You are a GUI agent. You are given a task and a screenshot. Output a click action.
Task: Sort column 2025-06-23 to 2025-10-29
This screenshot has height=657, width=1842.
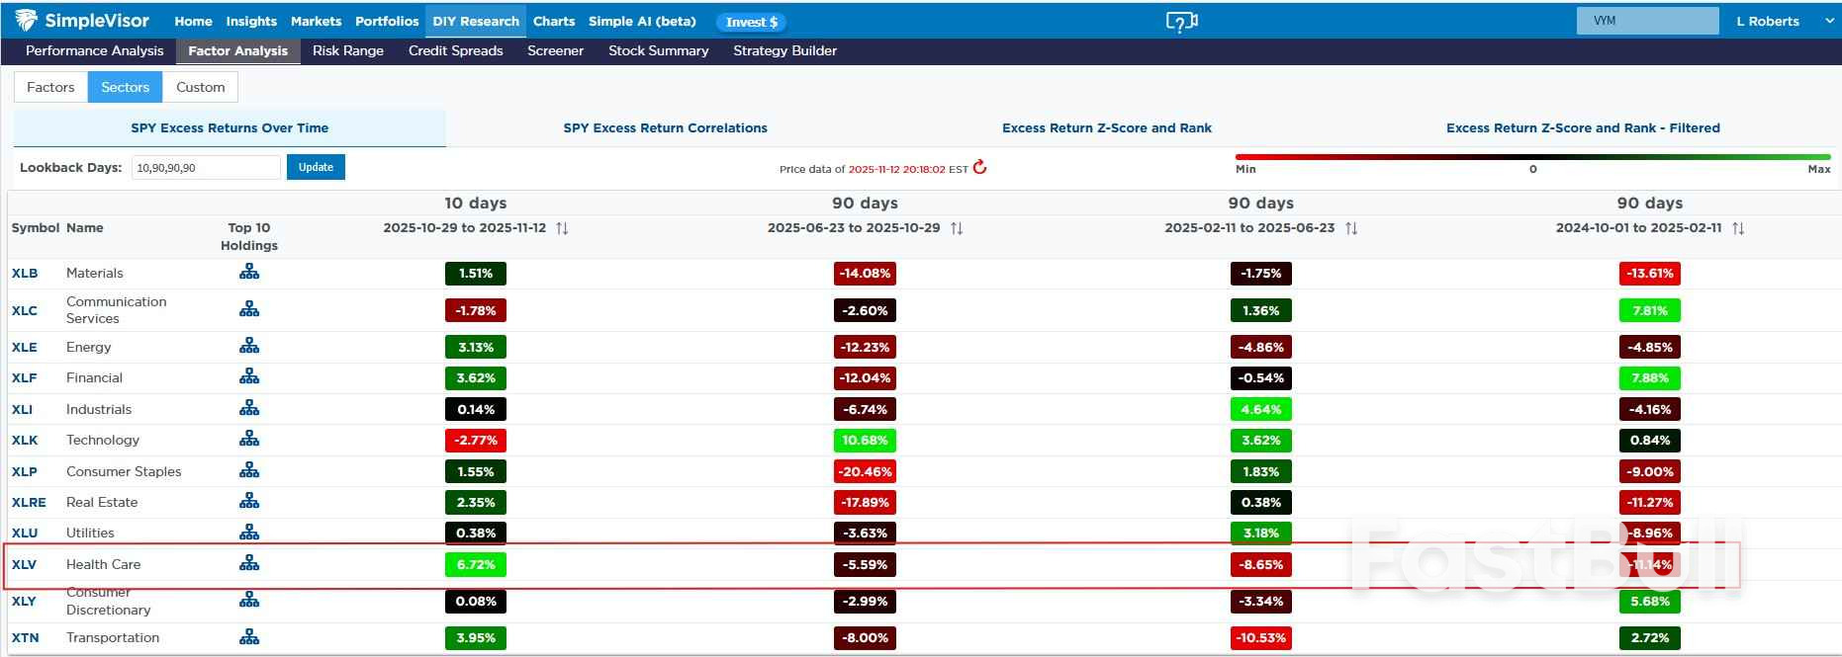[x=957, y=228]
